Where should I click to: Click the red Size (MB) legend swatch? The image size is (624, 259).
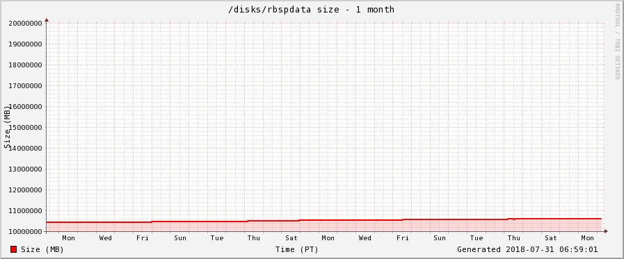[x=13, y=249]
